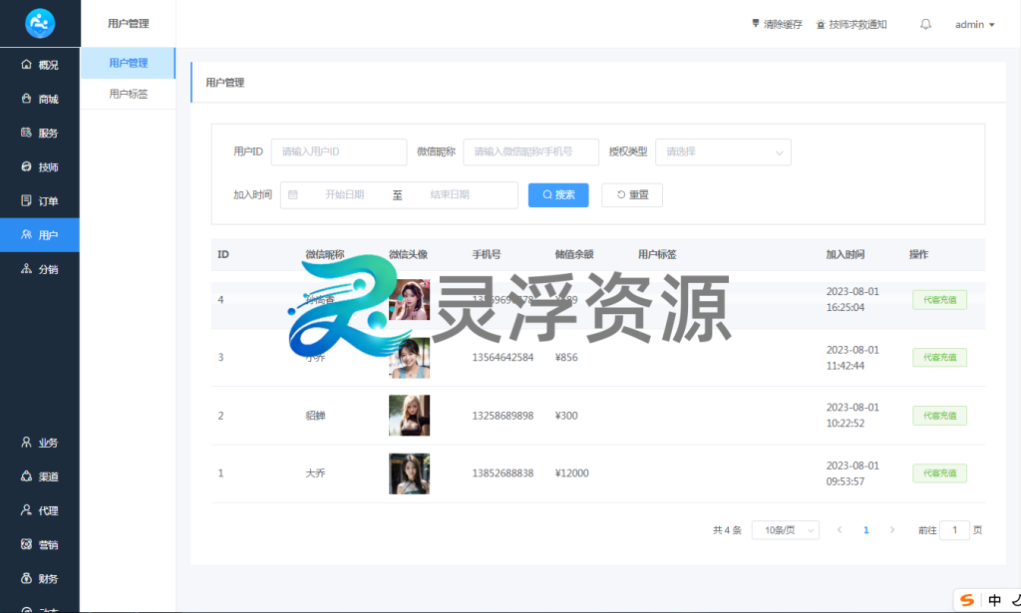Image resolution: width=1021 pixels, height=613 pixels.
Task: Focus the 微信昵称 search input field
Action: point(530,152)
